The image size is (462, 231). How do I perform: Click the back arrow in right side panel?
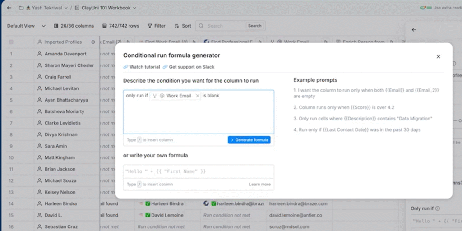pyautogui.click(x=414, y=30)
